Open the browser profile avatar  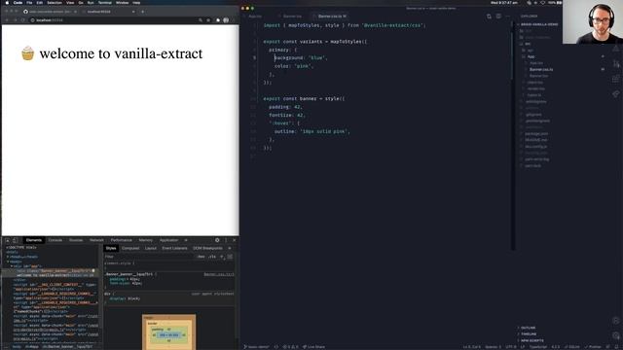(226, 19)
